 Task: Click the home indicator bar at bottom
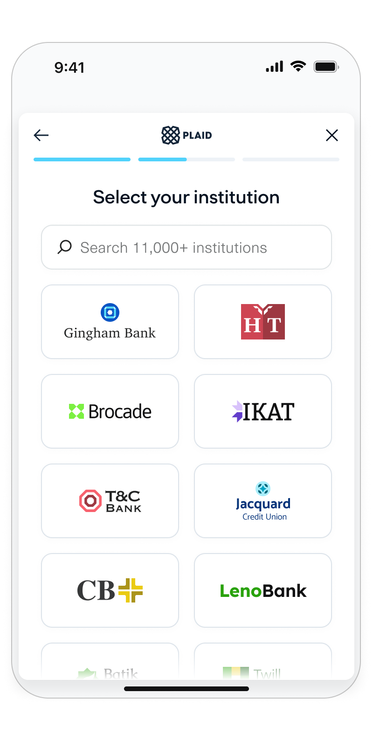click(x=186, y=689)
